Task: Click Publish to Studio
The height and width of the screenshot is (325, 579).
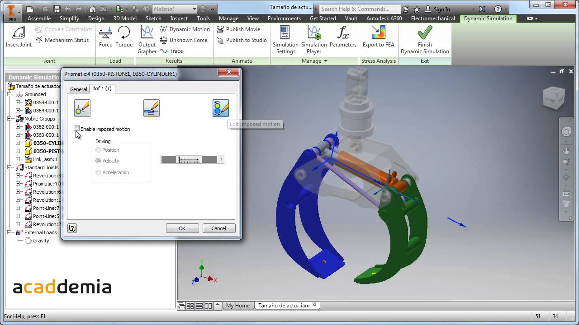Action: point(242,40)
